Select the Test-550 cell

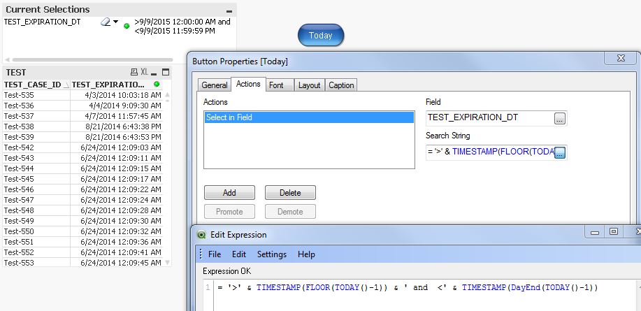[36, 231]
